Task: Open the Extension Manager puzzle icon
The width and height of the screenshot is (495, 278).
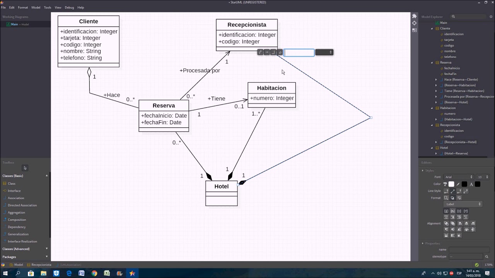Action: tap(414, 16)
